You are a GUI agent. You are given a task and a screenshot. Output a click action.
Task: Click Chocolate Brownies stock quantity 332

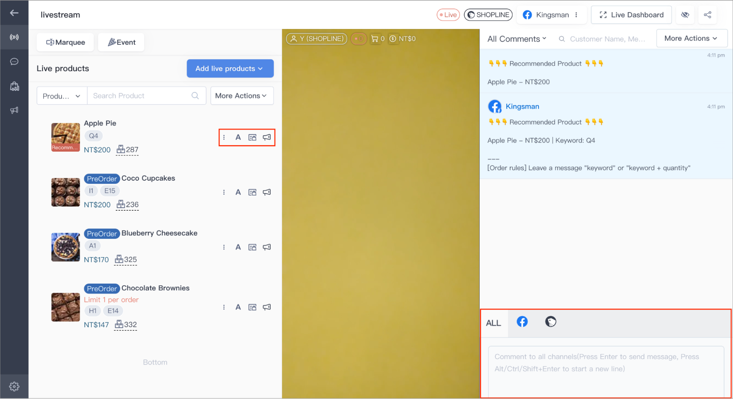click(x=125, y=325)
